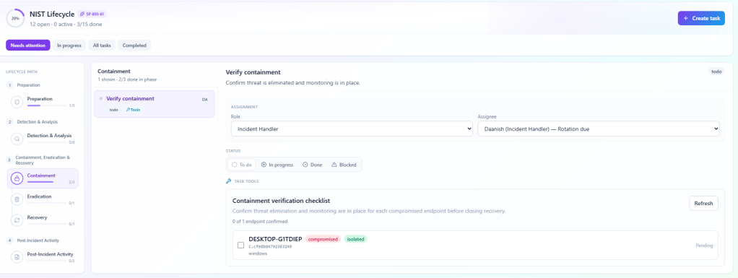The height and width of the screenshot is (278, 738).
Task: Switch to In progress filter tab
Action: coord(69,45)
